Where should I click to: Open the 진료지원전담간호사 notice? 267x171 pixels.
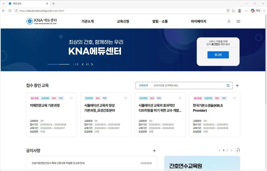click(x=58, y=163)
